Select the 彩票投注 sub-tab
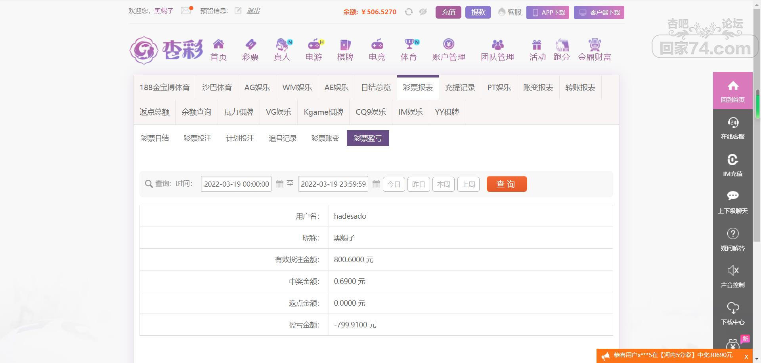Viewport: 761px width, 363px height. tap(197, 138)
